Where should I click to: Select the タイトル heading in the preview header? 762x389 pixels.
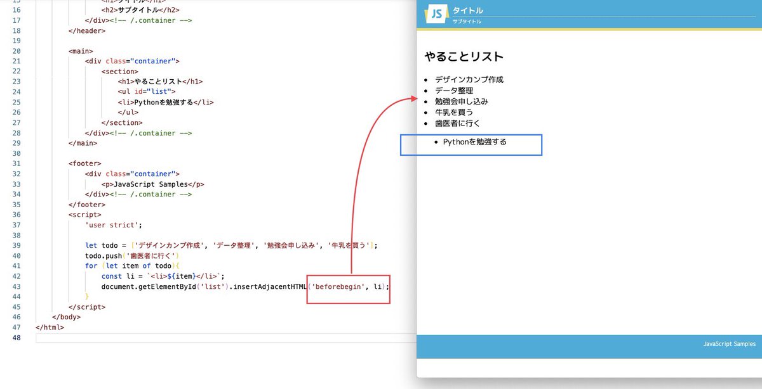[468, 10]
